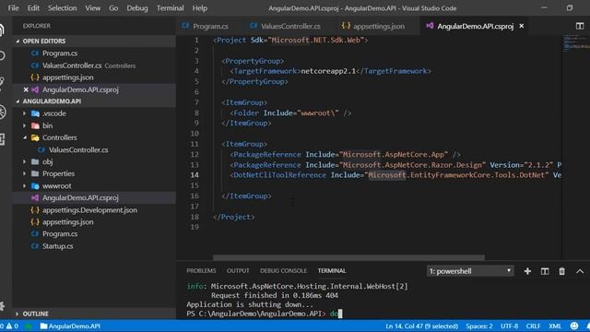Collapse the Open Editors section

click(94, 41)
